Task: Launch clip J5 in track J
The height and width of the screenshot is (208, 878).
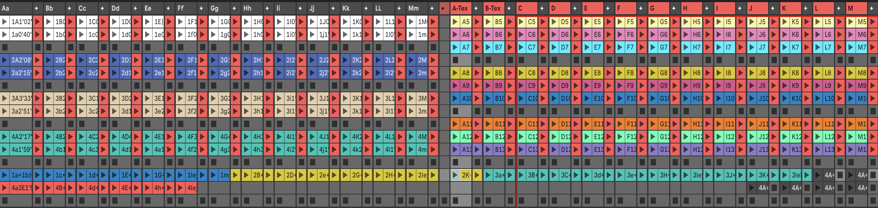Action: click(752, 22)
